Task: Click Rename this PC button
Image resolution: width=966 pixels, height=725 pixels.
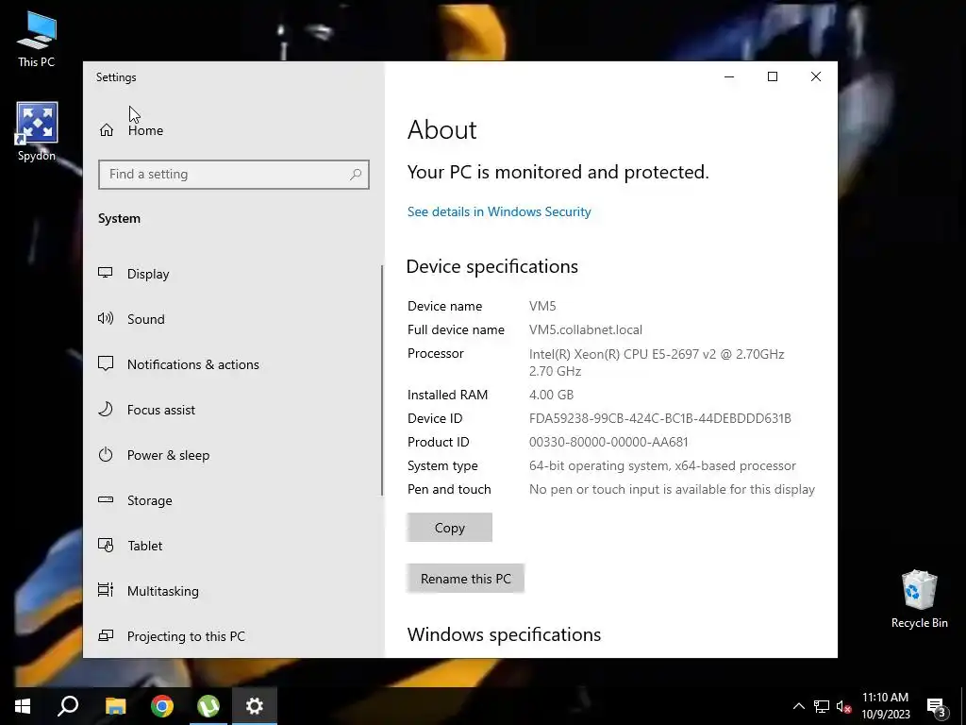Action: [x=465, y=579]
